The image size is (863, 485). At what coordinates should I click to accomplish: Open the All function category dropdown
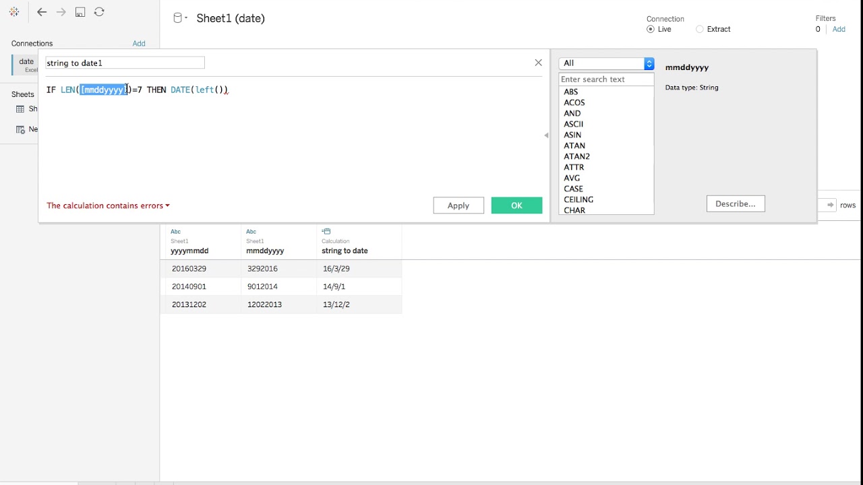click(x=606, y=63)
